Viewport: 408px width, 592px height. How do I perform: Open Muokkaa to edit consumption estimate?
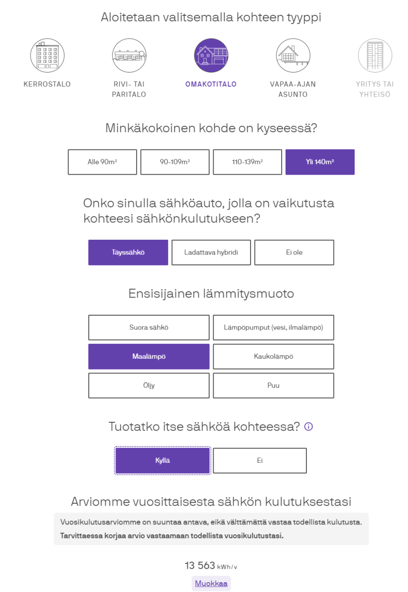coord(211,583)
